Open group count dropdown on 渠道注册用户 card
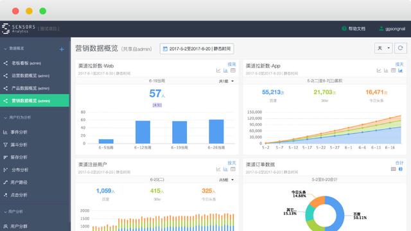The width and height of the screenshot is (411, 231). click(x=227, y=180)
